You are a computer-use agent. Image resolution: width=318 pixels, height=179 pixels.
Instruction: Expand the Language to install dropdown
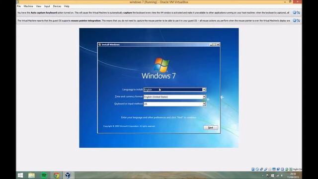pos(204,89)
